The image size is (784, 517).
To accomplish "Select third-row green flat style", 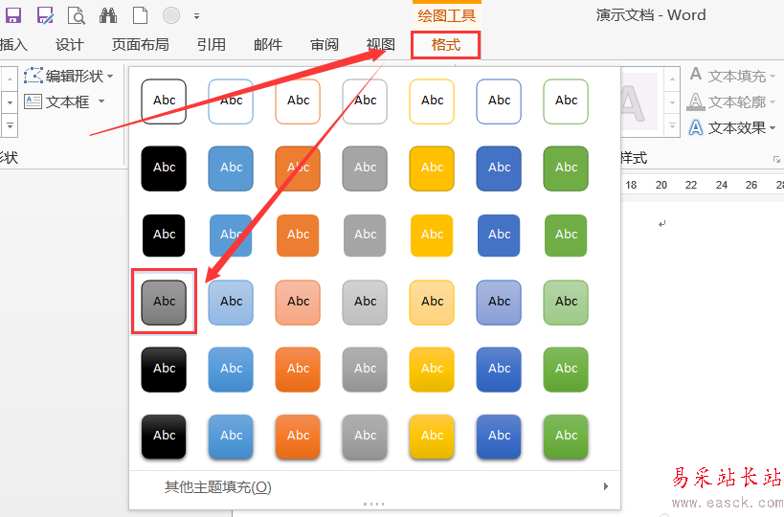I will pyautogui.click(x=566, y=236).
